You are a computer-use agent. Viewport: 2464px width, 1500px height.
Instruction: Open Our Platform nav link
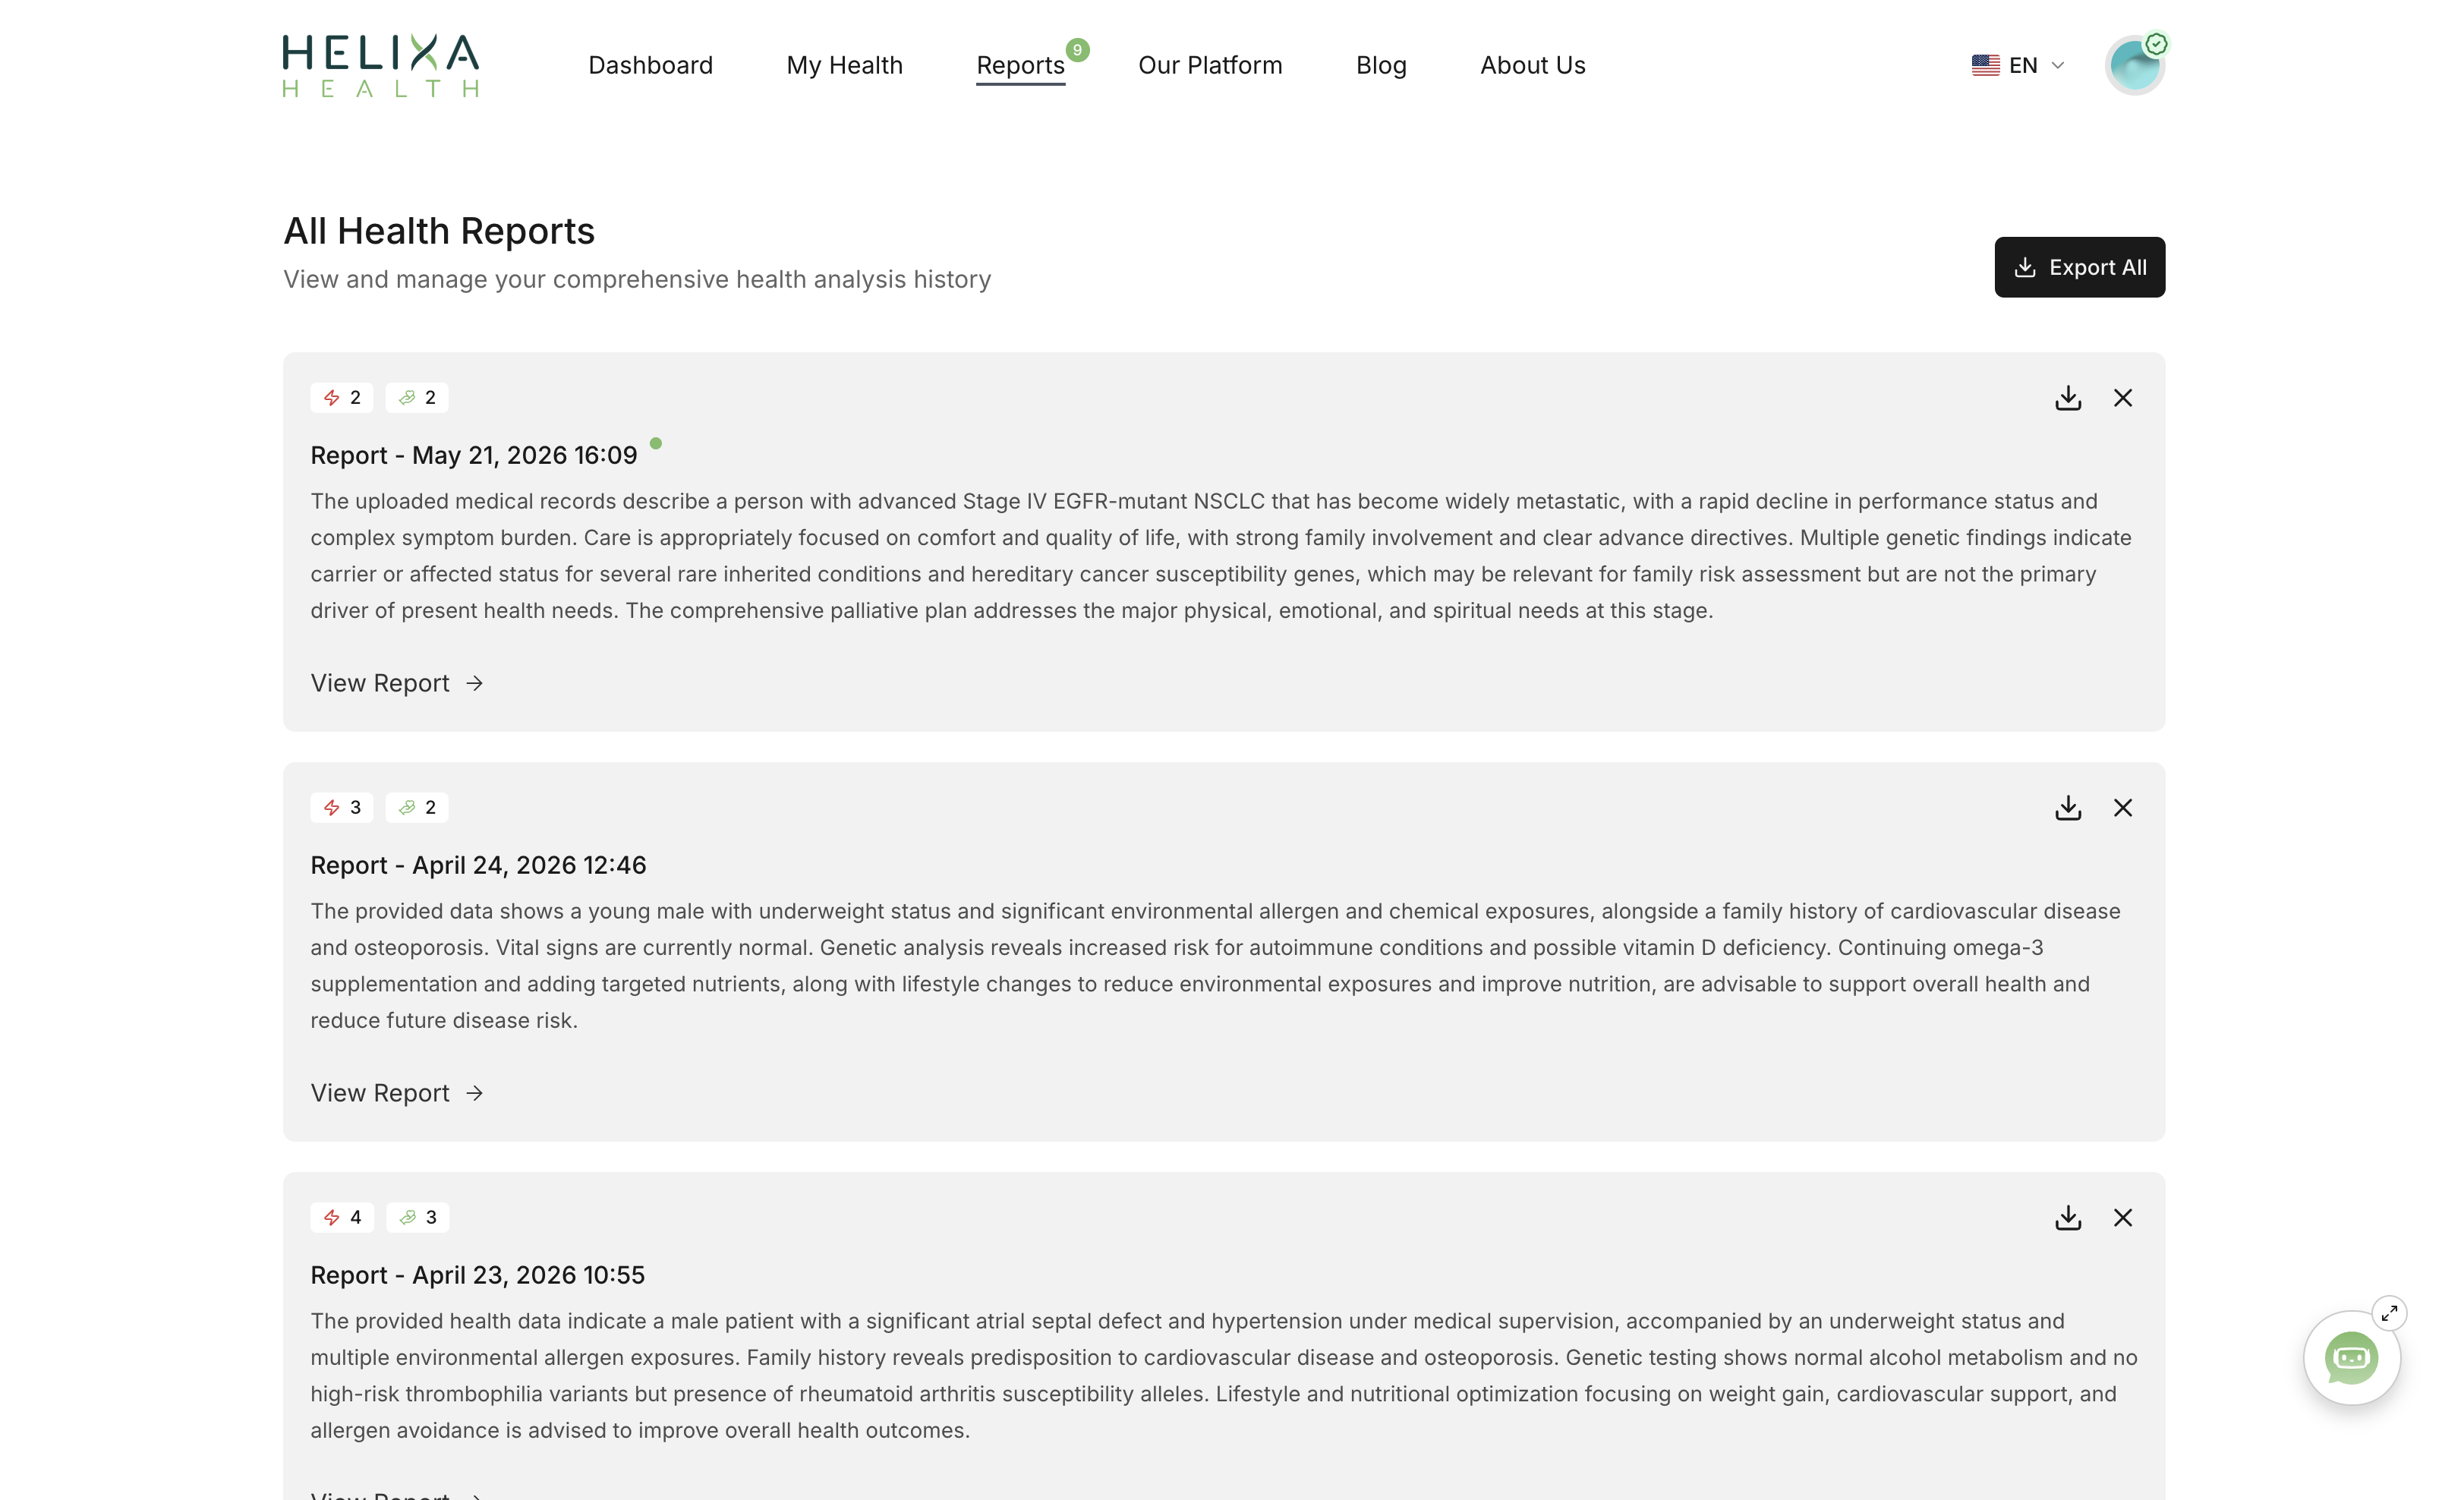1210,65
